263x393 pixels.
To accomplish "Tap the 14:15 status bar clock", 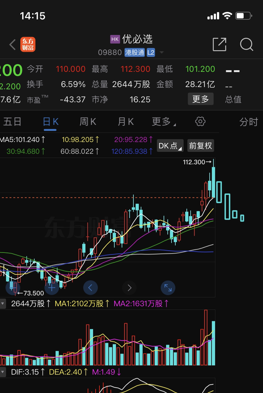I will [x=33, y=16].
